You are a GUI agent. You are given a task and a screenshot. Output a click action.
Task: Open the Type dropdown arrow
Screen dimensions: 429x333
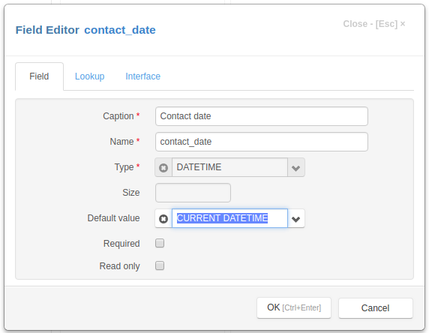click(296, 167)
